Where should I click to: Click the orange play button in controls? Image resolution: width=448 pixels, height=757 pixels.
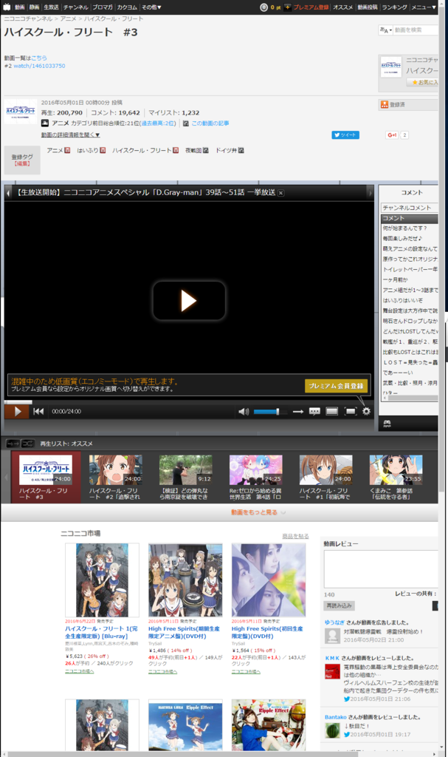17,411
